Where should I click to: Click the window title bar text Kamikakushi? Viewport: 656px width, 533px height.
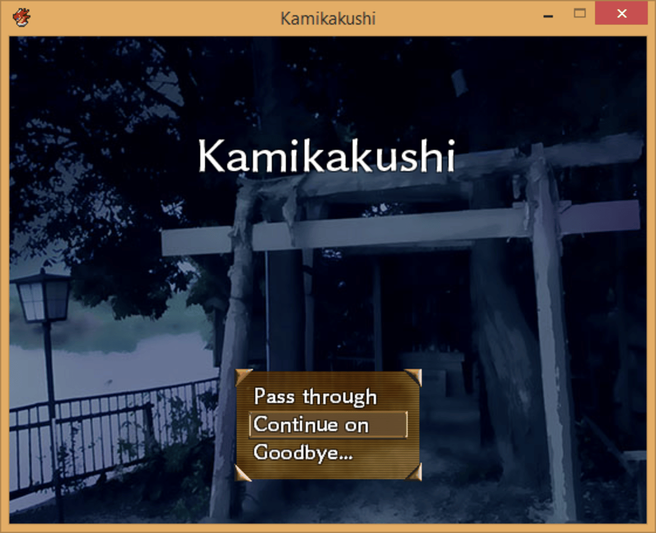pyautogui.click(x=328, y=19)
